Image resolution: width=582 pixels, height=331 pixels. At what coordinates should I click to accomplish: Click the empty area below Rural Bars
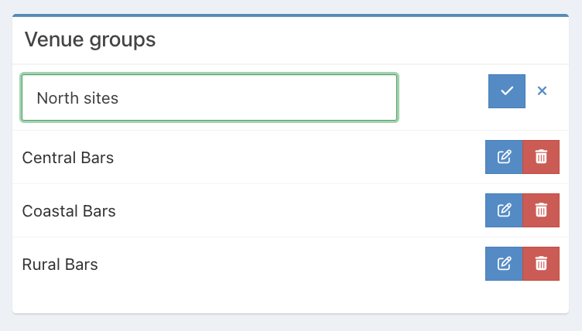click(x=291, y=298)
